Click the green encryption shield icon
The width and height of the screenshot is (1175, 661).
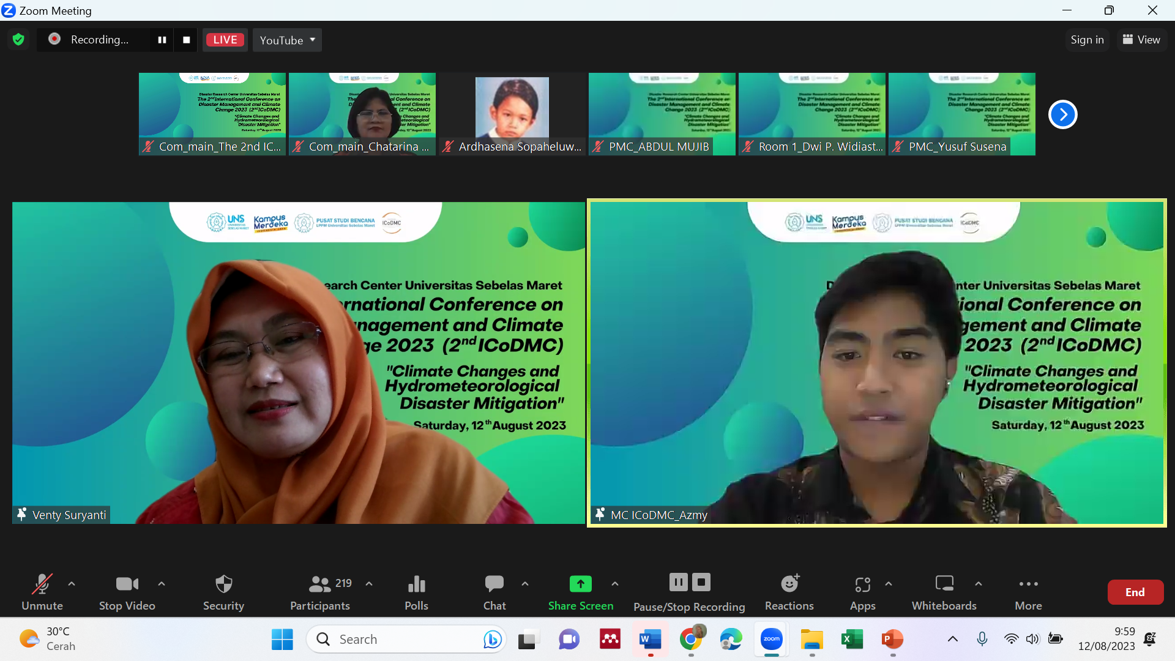point(18,40)
